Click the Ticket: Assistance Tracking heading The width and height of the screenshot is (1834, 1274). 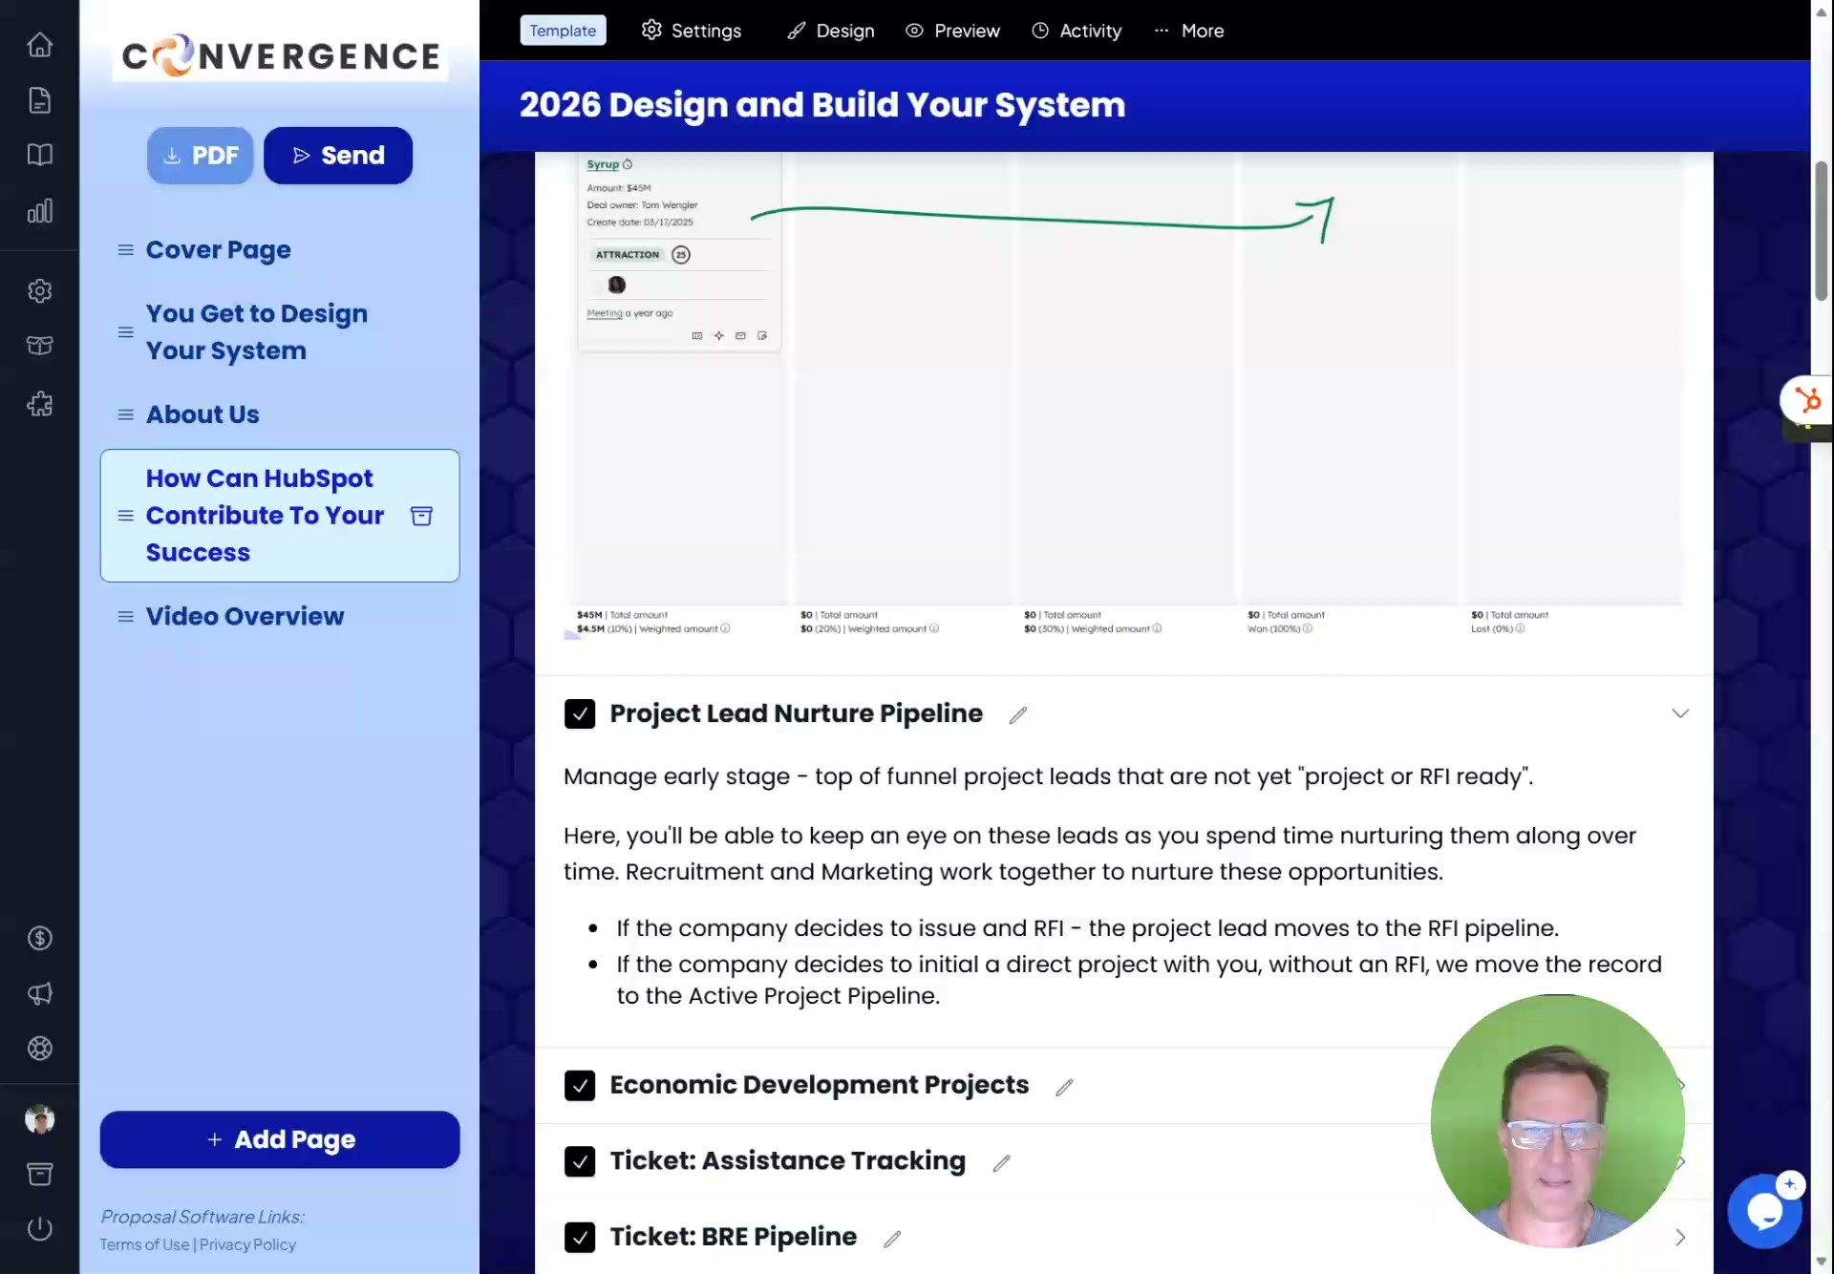(788, 1161)
